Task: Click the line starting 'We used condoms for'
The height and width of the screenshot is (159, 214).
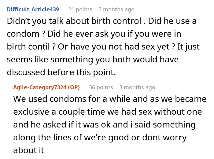Action: [110, 99]
